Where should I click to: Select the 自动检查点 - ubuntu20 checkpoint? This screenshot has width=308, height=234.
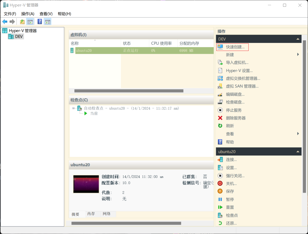click(131, 108)
